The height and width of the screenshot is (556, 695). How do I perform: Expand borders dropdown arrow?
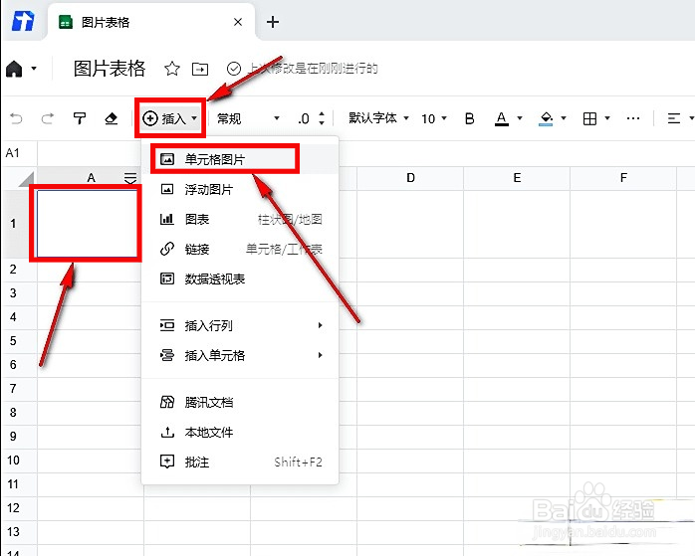pos(607,118)
